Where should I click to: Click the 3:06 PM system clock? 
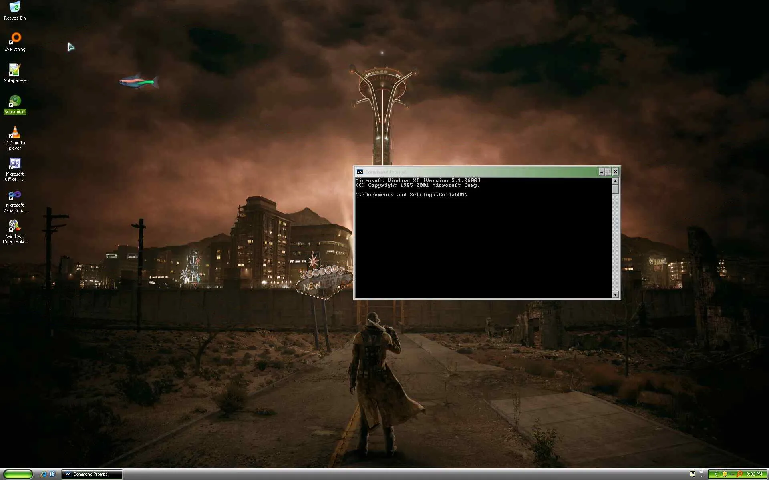pos(754,474)
